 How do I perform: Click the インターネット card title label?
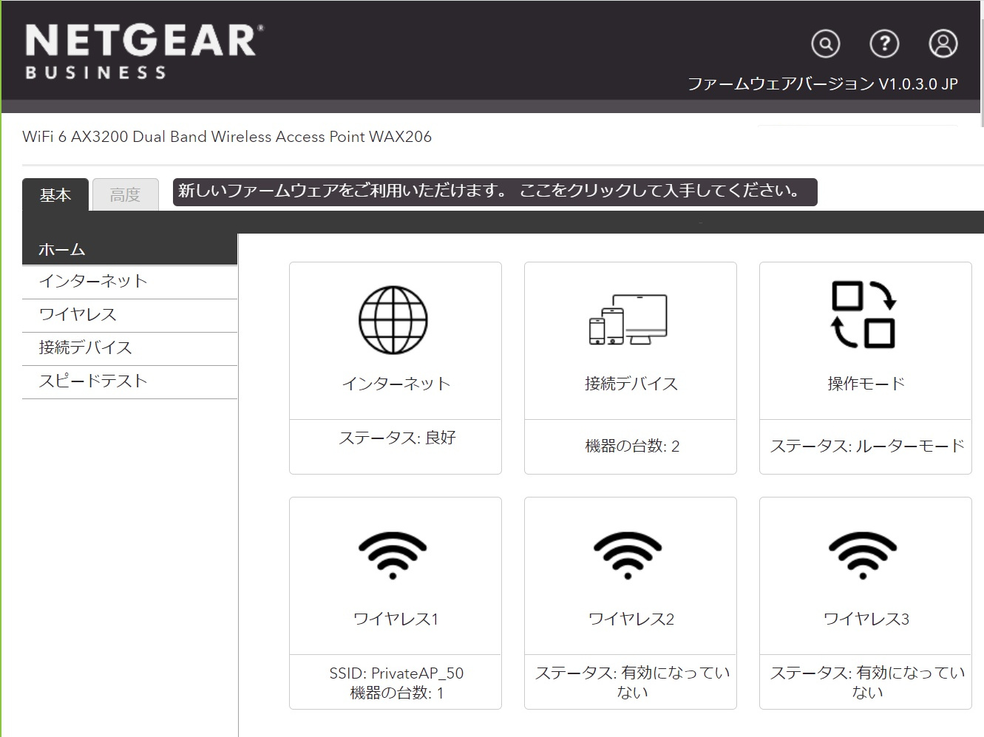(x=396, y=384)
